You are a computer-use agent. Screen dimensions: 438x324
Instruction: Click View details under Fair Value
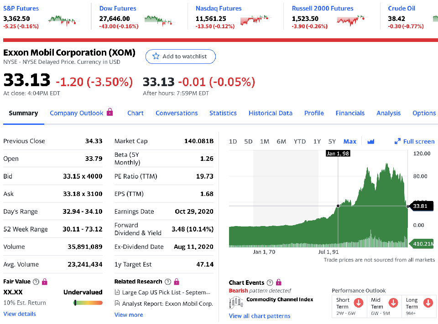coord(20,314)
